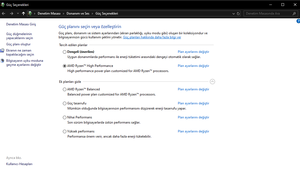Collapse the Ek planları gizle section
Image resolution: width=300 pixels, height=171 pixels.
pyautogui.click(x=212, y=81)
